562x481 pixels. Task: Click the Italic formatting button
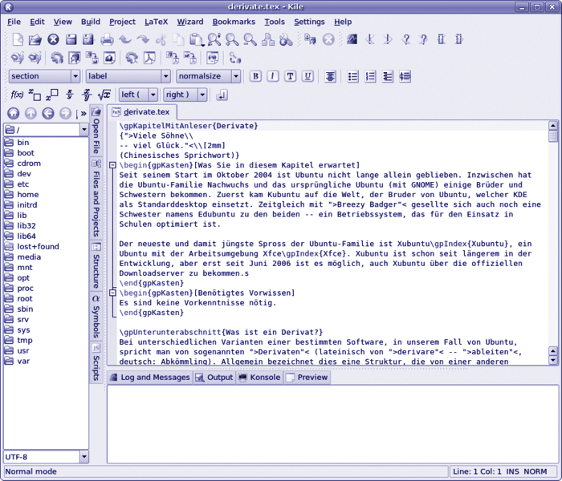(x=273, y=76)
